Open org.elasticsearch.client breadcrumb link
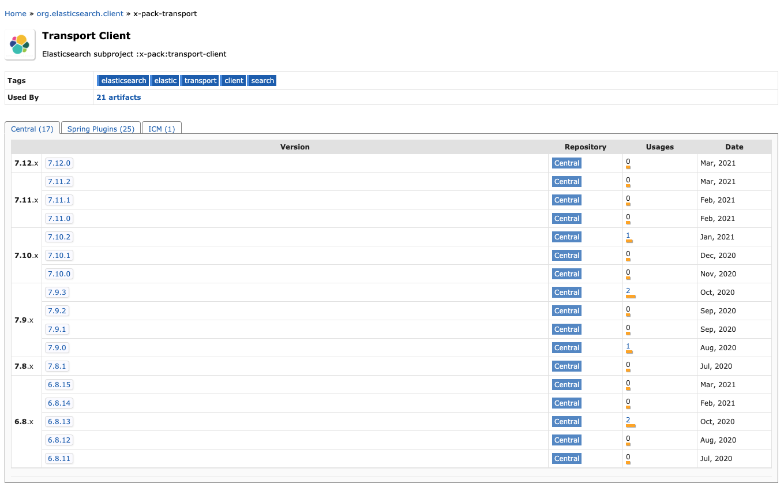 80,13
